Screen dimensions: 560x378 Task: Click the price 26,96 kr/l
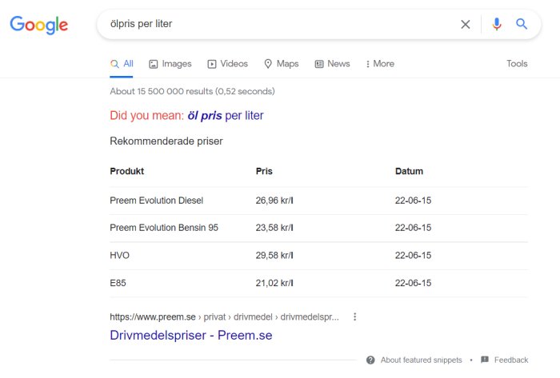pyautogui.click(x=274, y=201)
